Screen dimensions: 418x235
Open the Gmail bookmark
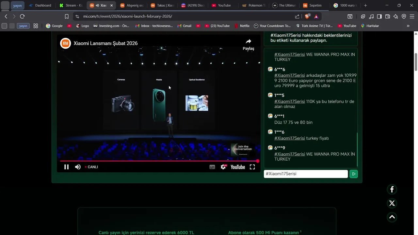(x=184, y=26)
